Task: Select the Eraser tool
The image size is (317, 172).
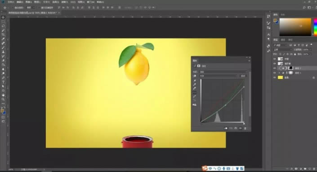Action: coord(3,60)
